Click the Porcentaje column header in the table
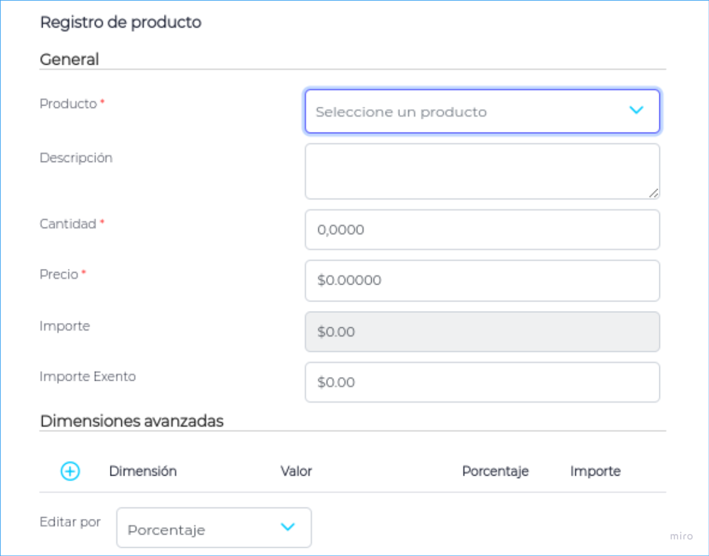 coord(495,471)
